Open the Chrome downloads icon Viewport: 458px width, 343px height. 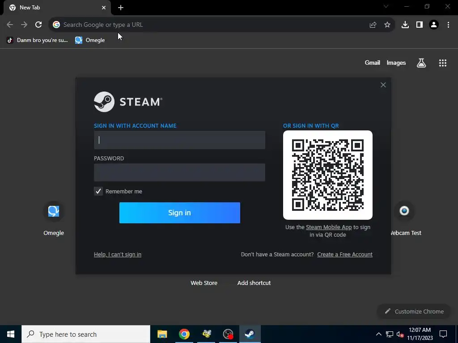(x=405, y=25)
